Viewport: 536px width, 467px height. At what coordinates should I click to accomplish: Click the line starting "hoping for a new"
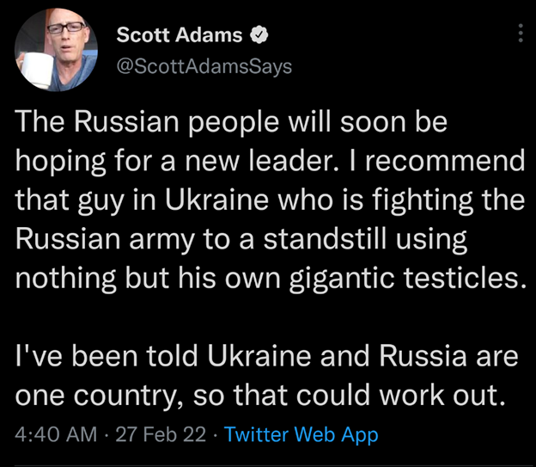(267, 163)
